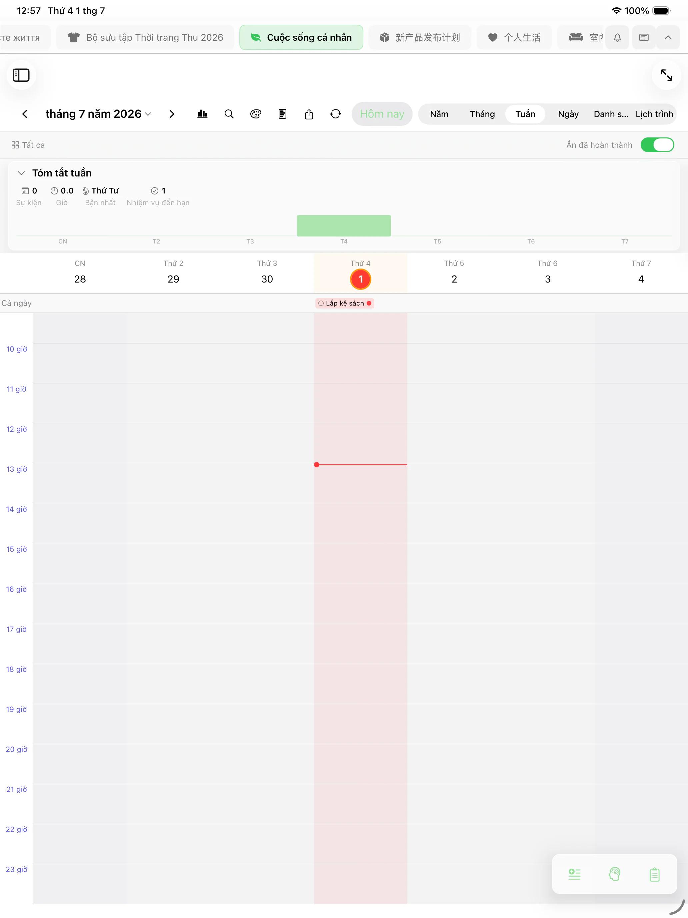Collapse the Tóm tắt tuần section

[x=22, y=173]
